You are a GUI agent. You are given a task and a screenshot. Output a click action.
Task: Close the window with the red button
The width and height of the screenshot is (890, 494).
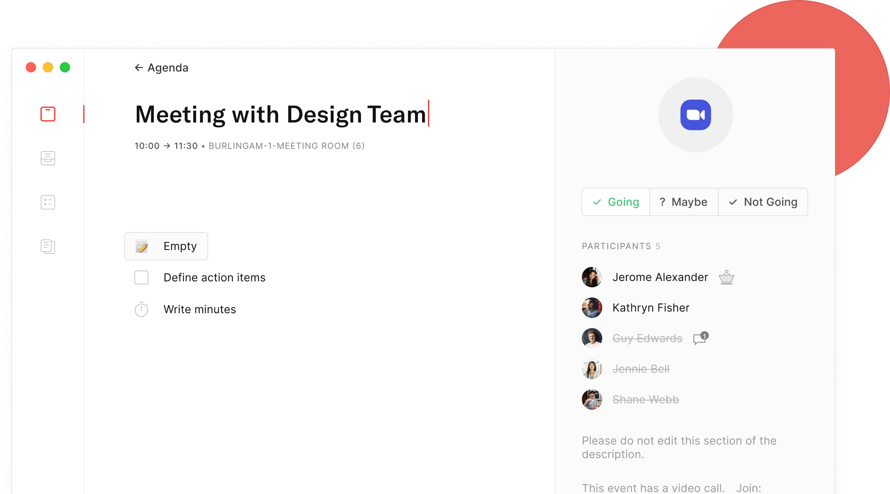point(31,67)
